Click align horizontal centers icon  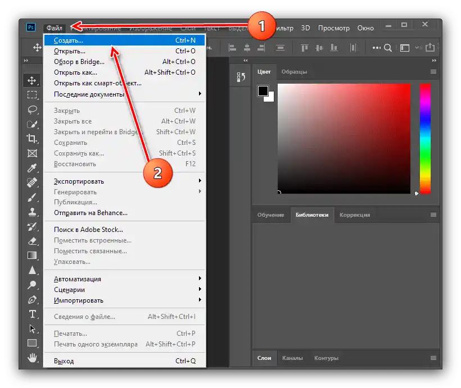pos(247,47)
